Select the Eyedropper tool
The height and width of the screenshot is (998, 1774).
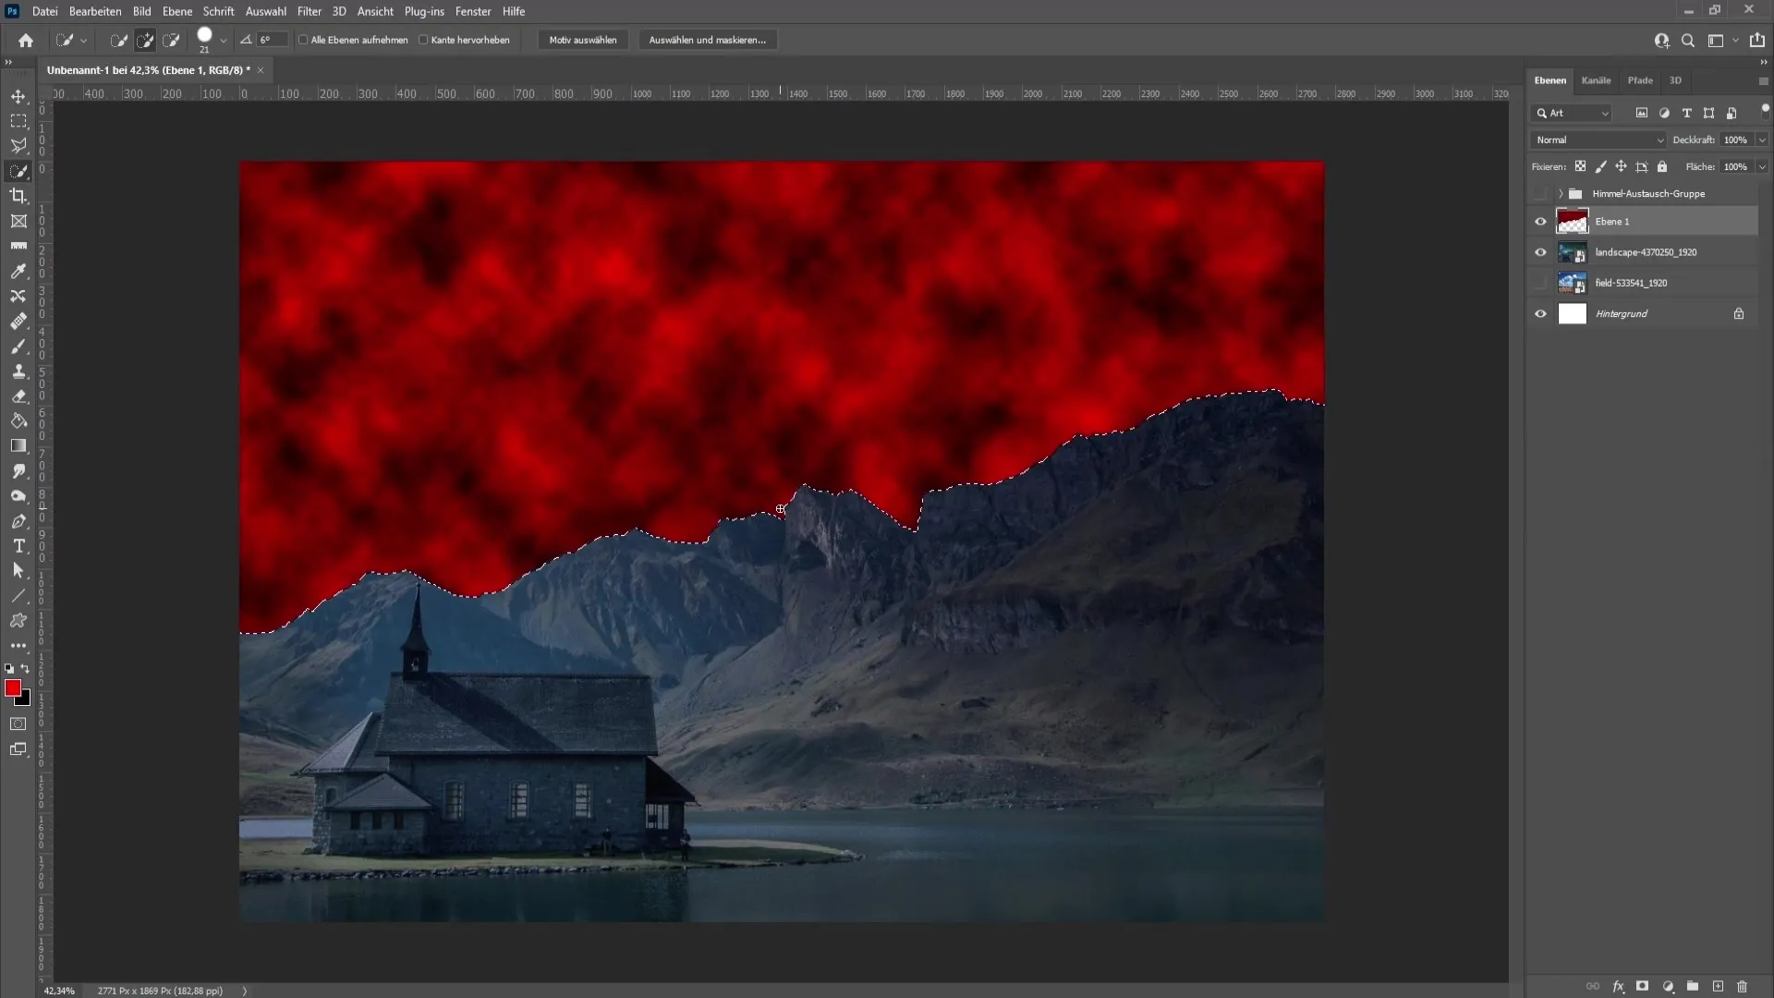(x=18, y=271)
